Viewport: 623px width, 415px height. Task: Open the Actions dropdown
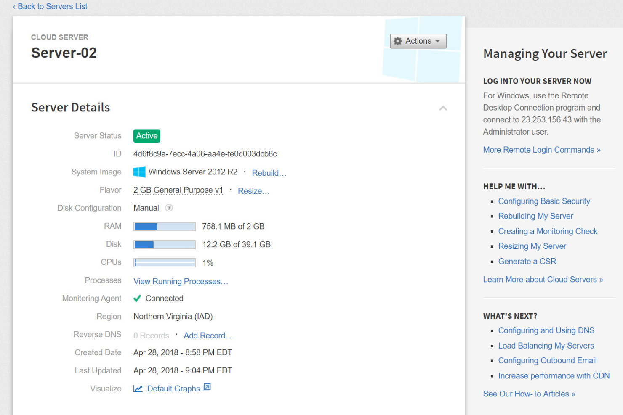click(x=418, y=41)
